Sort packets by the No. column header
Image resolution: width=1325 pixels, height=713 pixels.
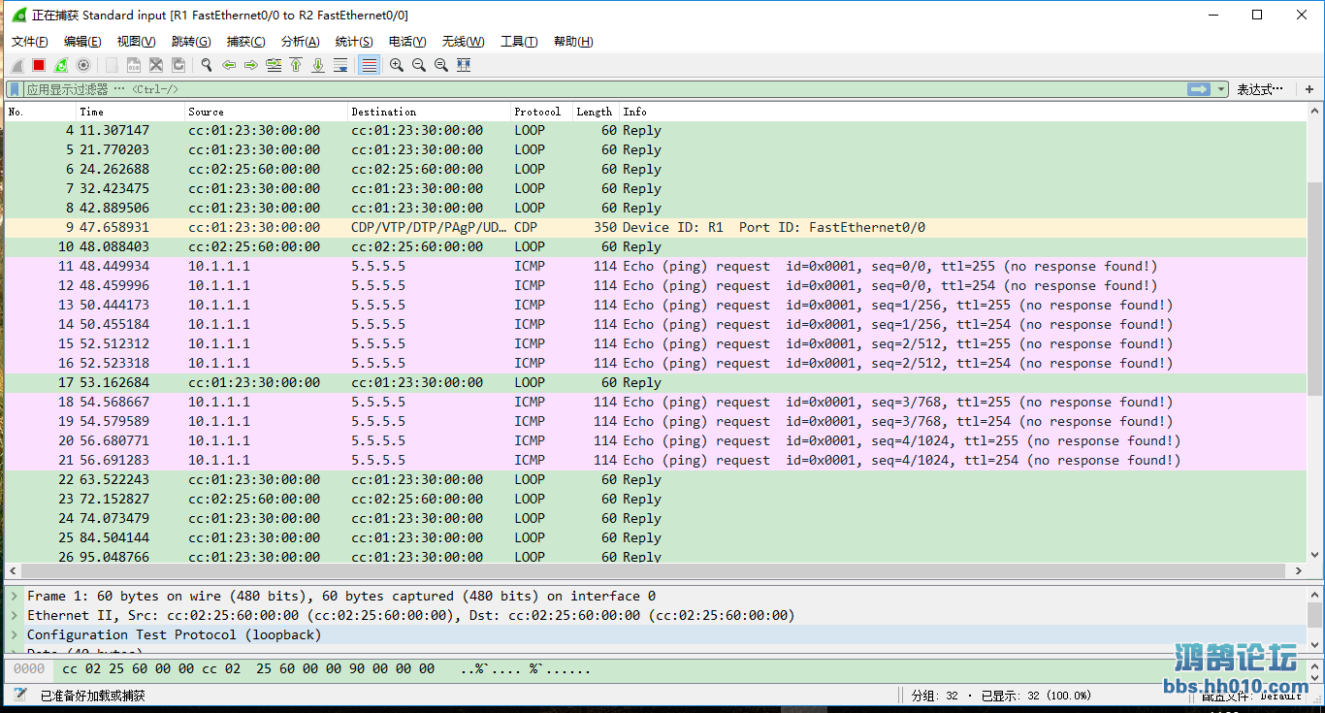40,112
